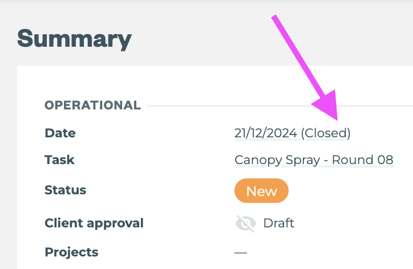This screenshot has height=269, width=413.
Task: Open the Canopy Spray - Round 08 task
Action: pyautogui.click(x=314, y=160)
